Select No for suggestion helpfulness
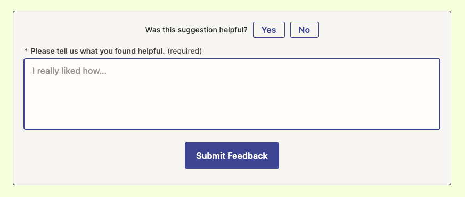 pyautogui.click(x=304, y=30)
